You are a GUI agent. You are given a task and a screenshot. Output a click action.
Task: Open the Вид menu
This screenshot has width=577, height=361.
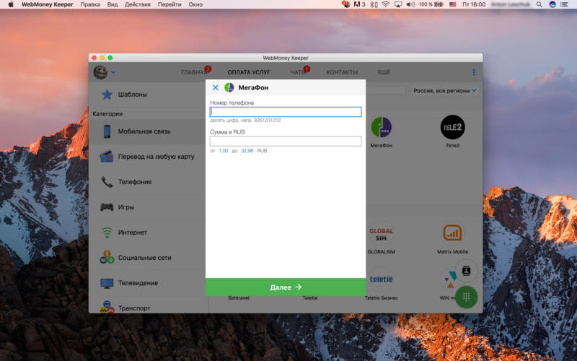pos(113,4)
